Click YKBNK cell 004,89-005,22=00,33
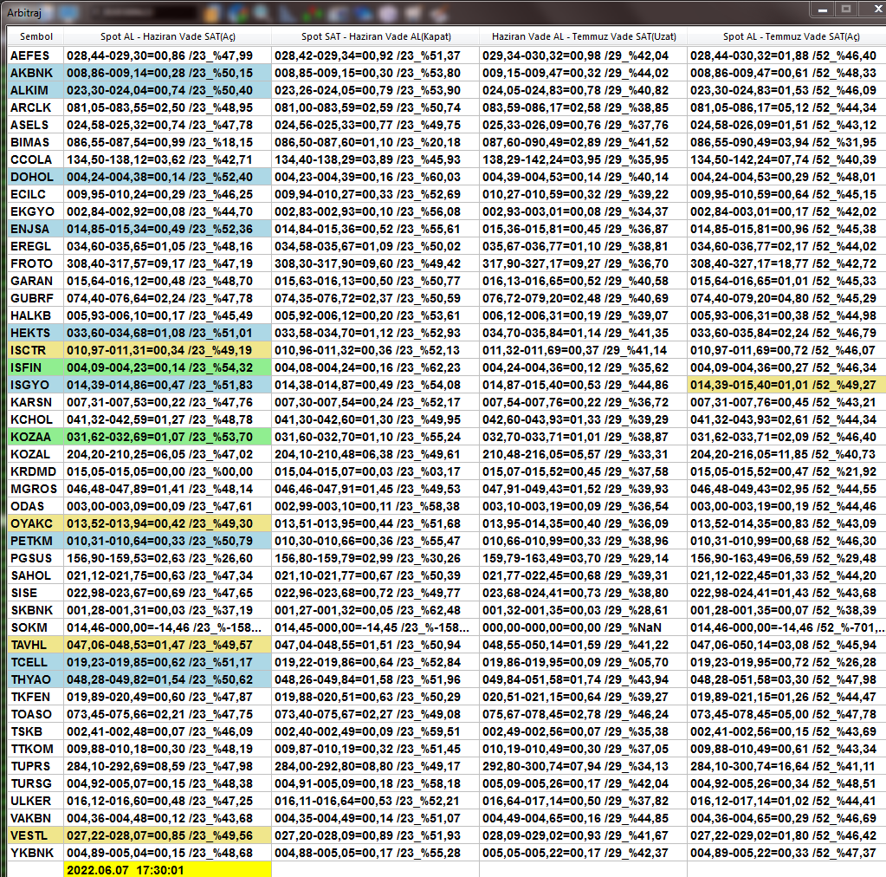The height and width of the screenshot is (877, 886). [786, 854]
